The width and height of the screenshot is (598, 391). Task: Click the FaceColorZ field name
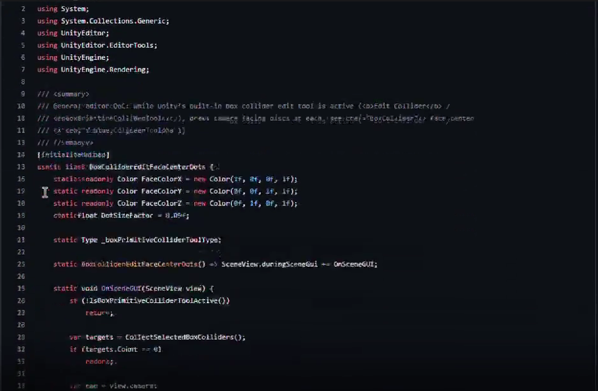pyautogui.click(x=161, y=204)
